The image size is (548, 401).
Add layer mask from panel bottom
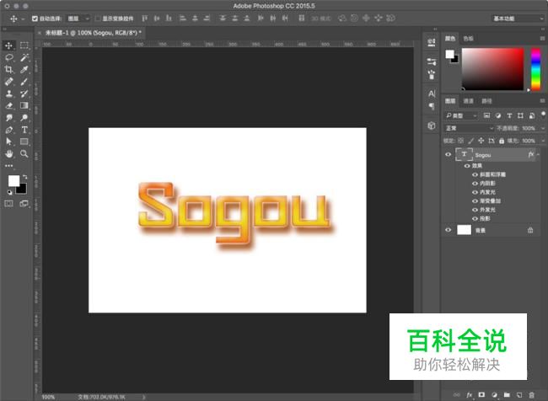click(481, 395)
